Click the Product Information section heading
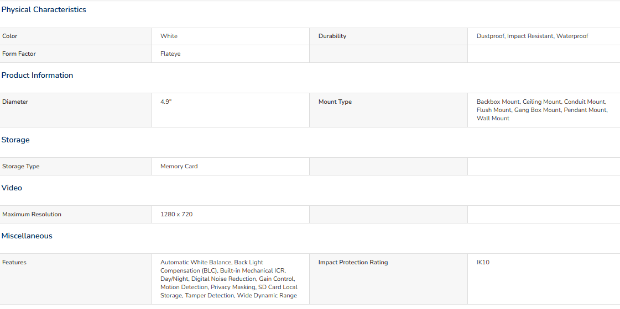 pyautogui.click(x=37, y=75)
